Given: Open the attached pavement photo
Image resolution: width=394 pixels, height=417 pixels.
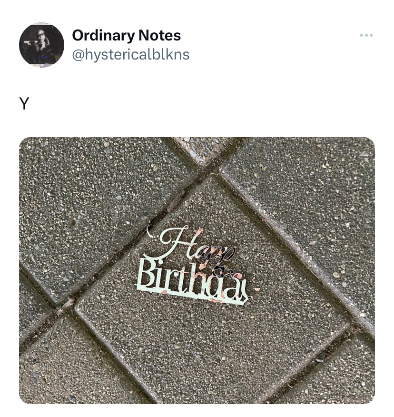Looking at the screenshot, I should (197, 270).
